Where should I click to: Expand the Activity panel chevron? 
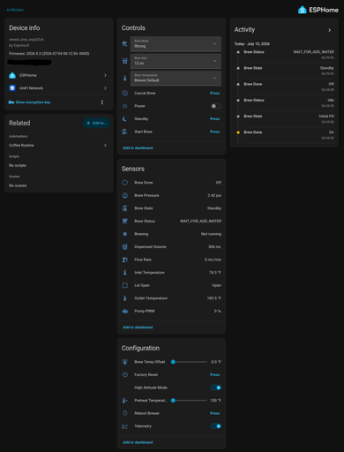[x=330, y=30]
